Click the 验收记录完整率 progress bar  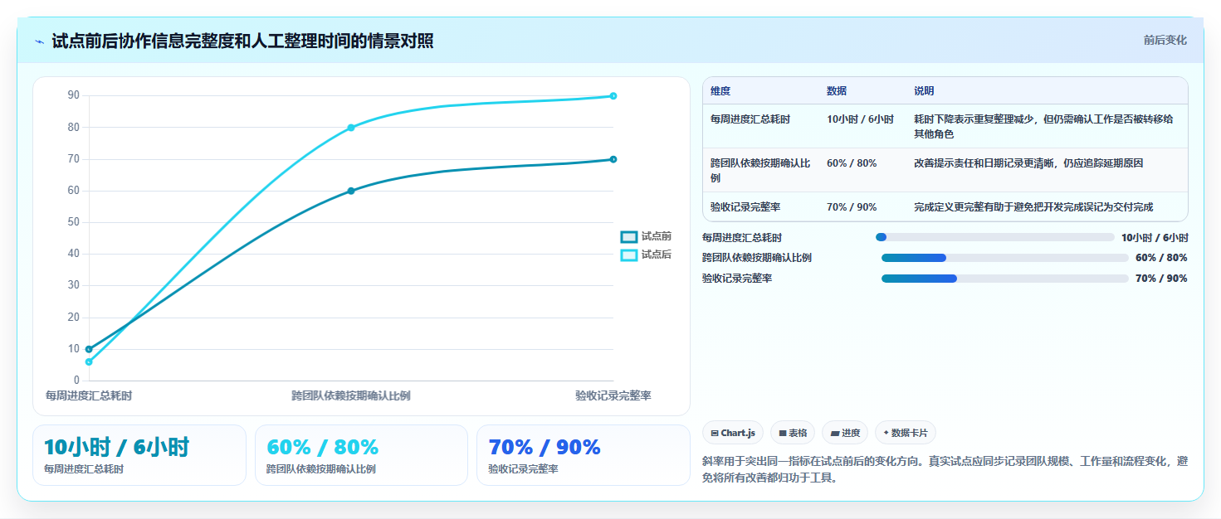pos(1004,279)
